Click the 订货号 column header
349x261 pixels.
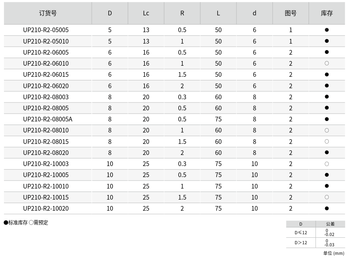pyautogui.click(x=48, y=13)
